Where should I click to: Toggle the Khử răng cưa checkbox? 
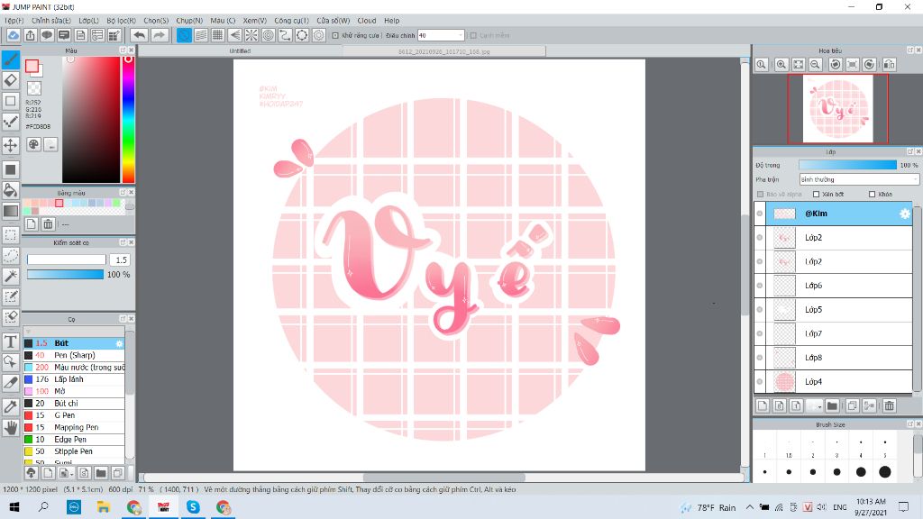click(x=335, y=35)
